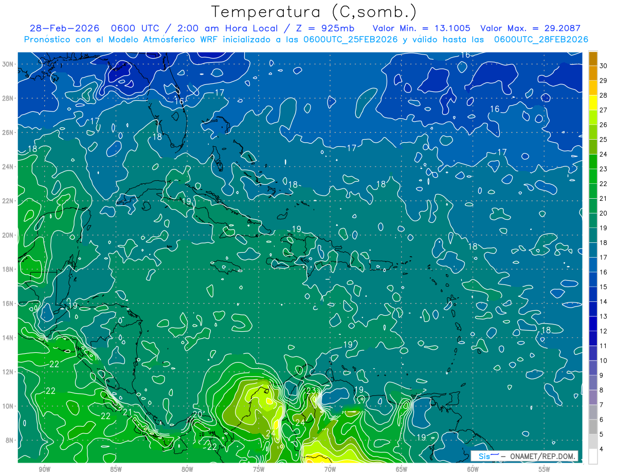Click the '70W' longitude axis label
The image size is (617, 476).
point(330,469)
